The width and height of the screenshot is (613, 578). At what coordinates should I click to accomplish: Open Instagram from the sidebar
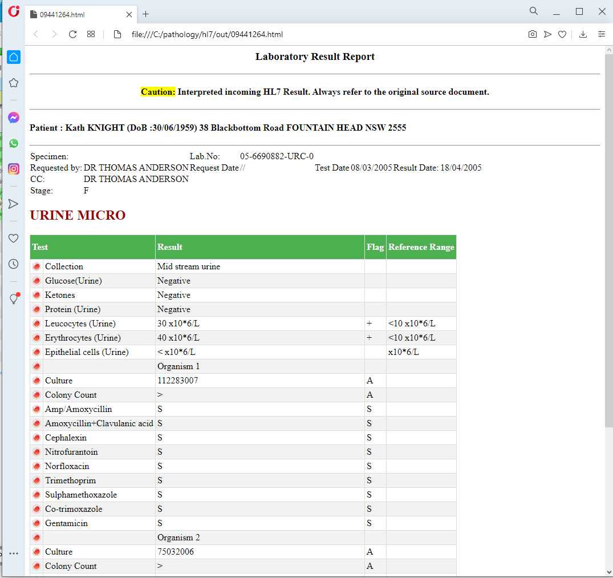coord(14,169)
